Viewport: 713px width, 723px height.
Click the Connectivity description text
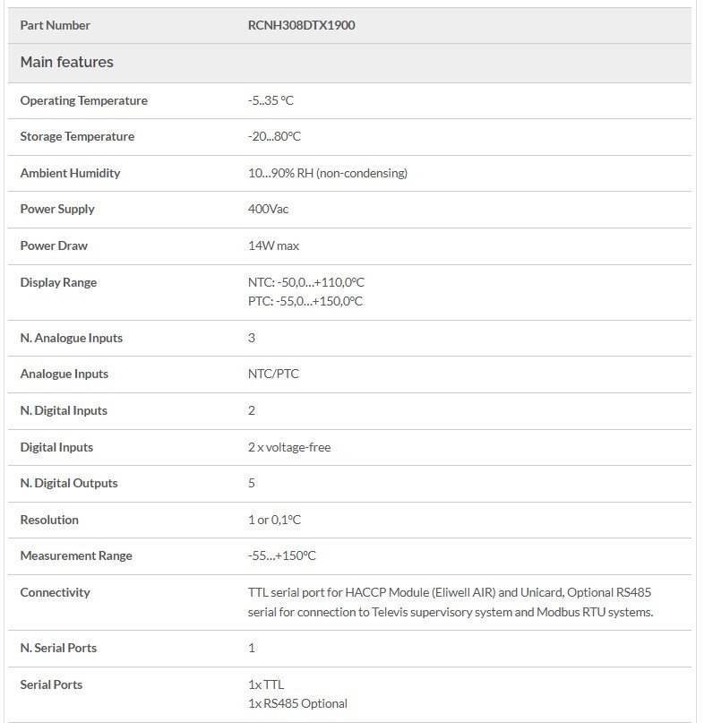[457, 602]
